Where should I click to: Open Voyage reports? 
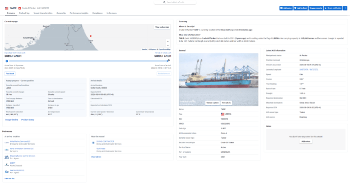coord(316,8)
